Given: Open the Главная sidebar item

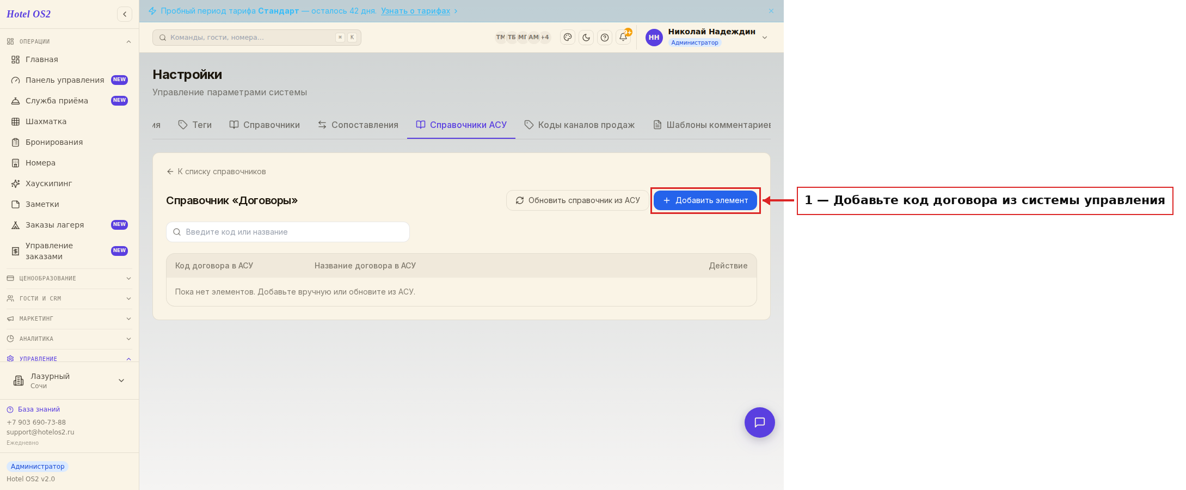Looking at the screenshot, I should [x=69, y=59].
